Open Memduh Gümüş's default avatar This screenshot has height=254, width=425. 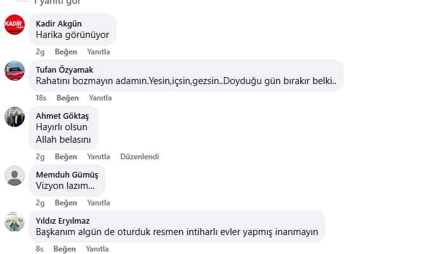point(15,176)
